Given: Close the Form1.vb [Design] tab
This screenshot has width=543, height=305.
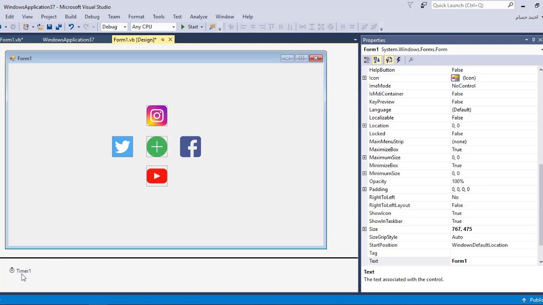Looking at the screenshot, I should (170, 39).
